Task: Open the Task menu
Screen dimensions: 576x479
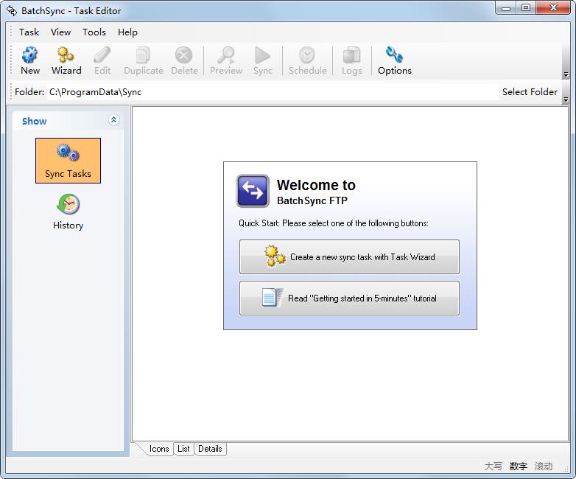Action: [x=29, y=32]
